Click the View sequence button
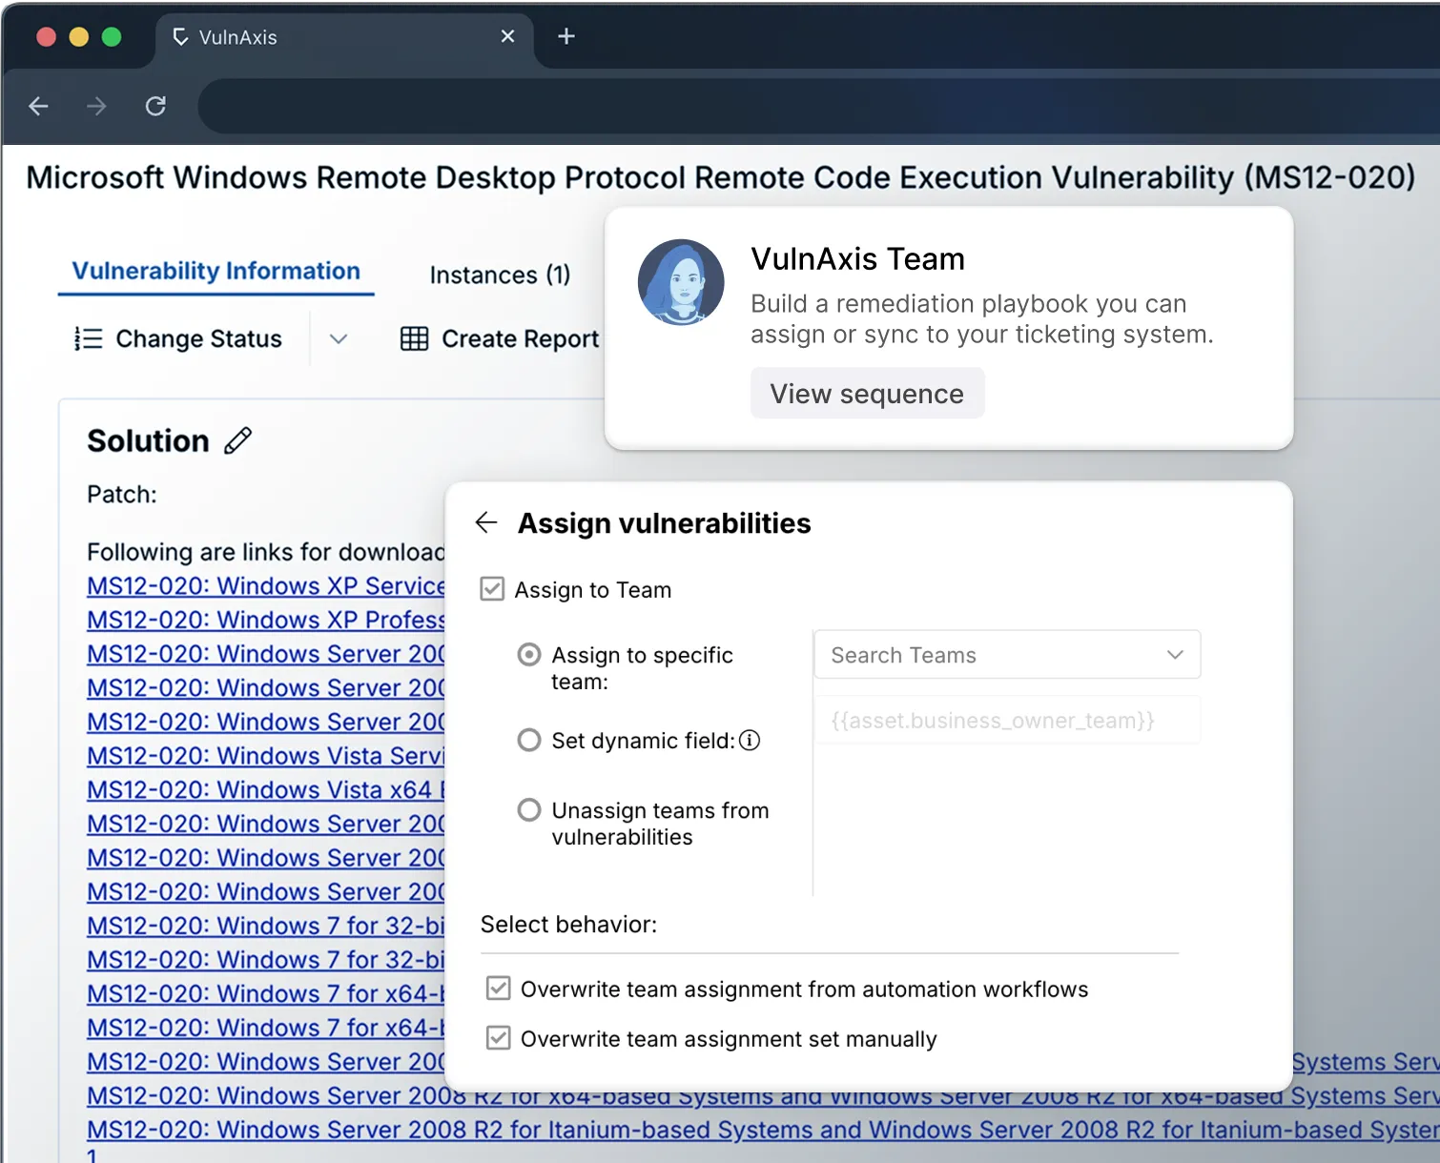The height and width of the screenshot is (1163, 1440). 867,394
